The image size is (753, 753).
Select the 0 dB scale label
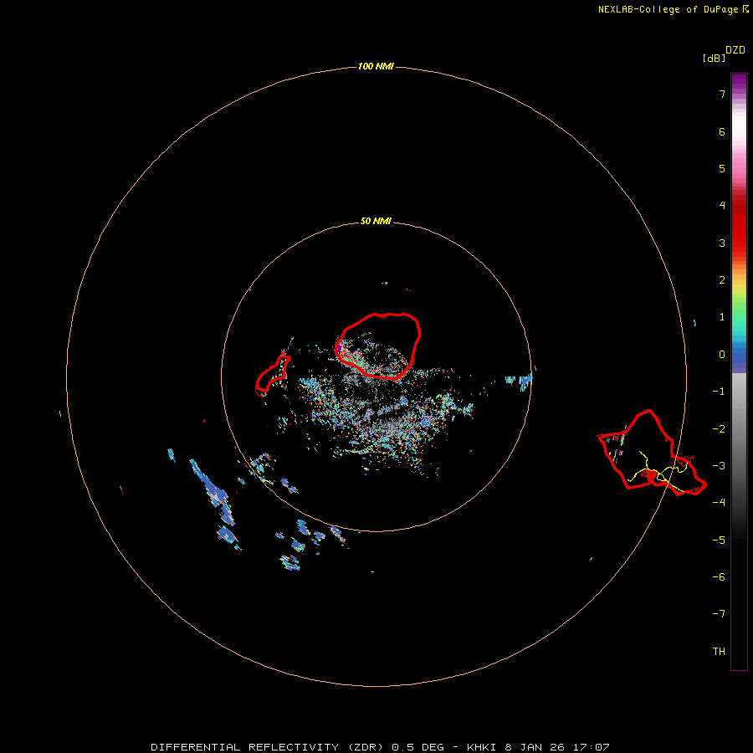[722, 355]
